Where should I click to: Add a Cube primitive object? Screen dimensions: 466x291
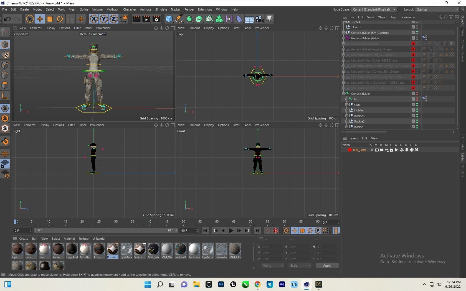pos(169,19)
